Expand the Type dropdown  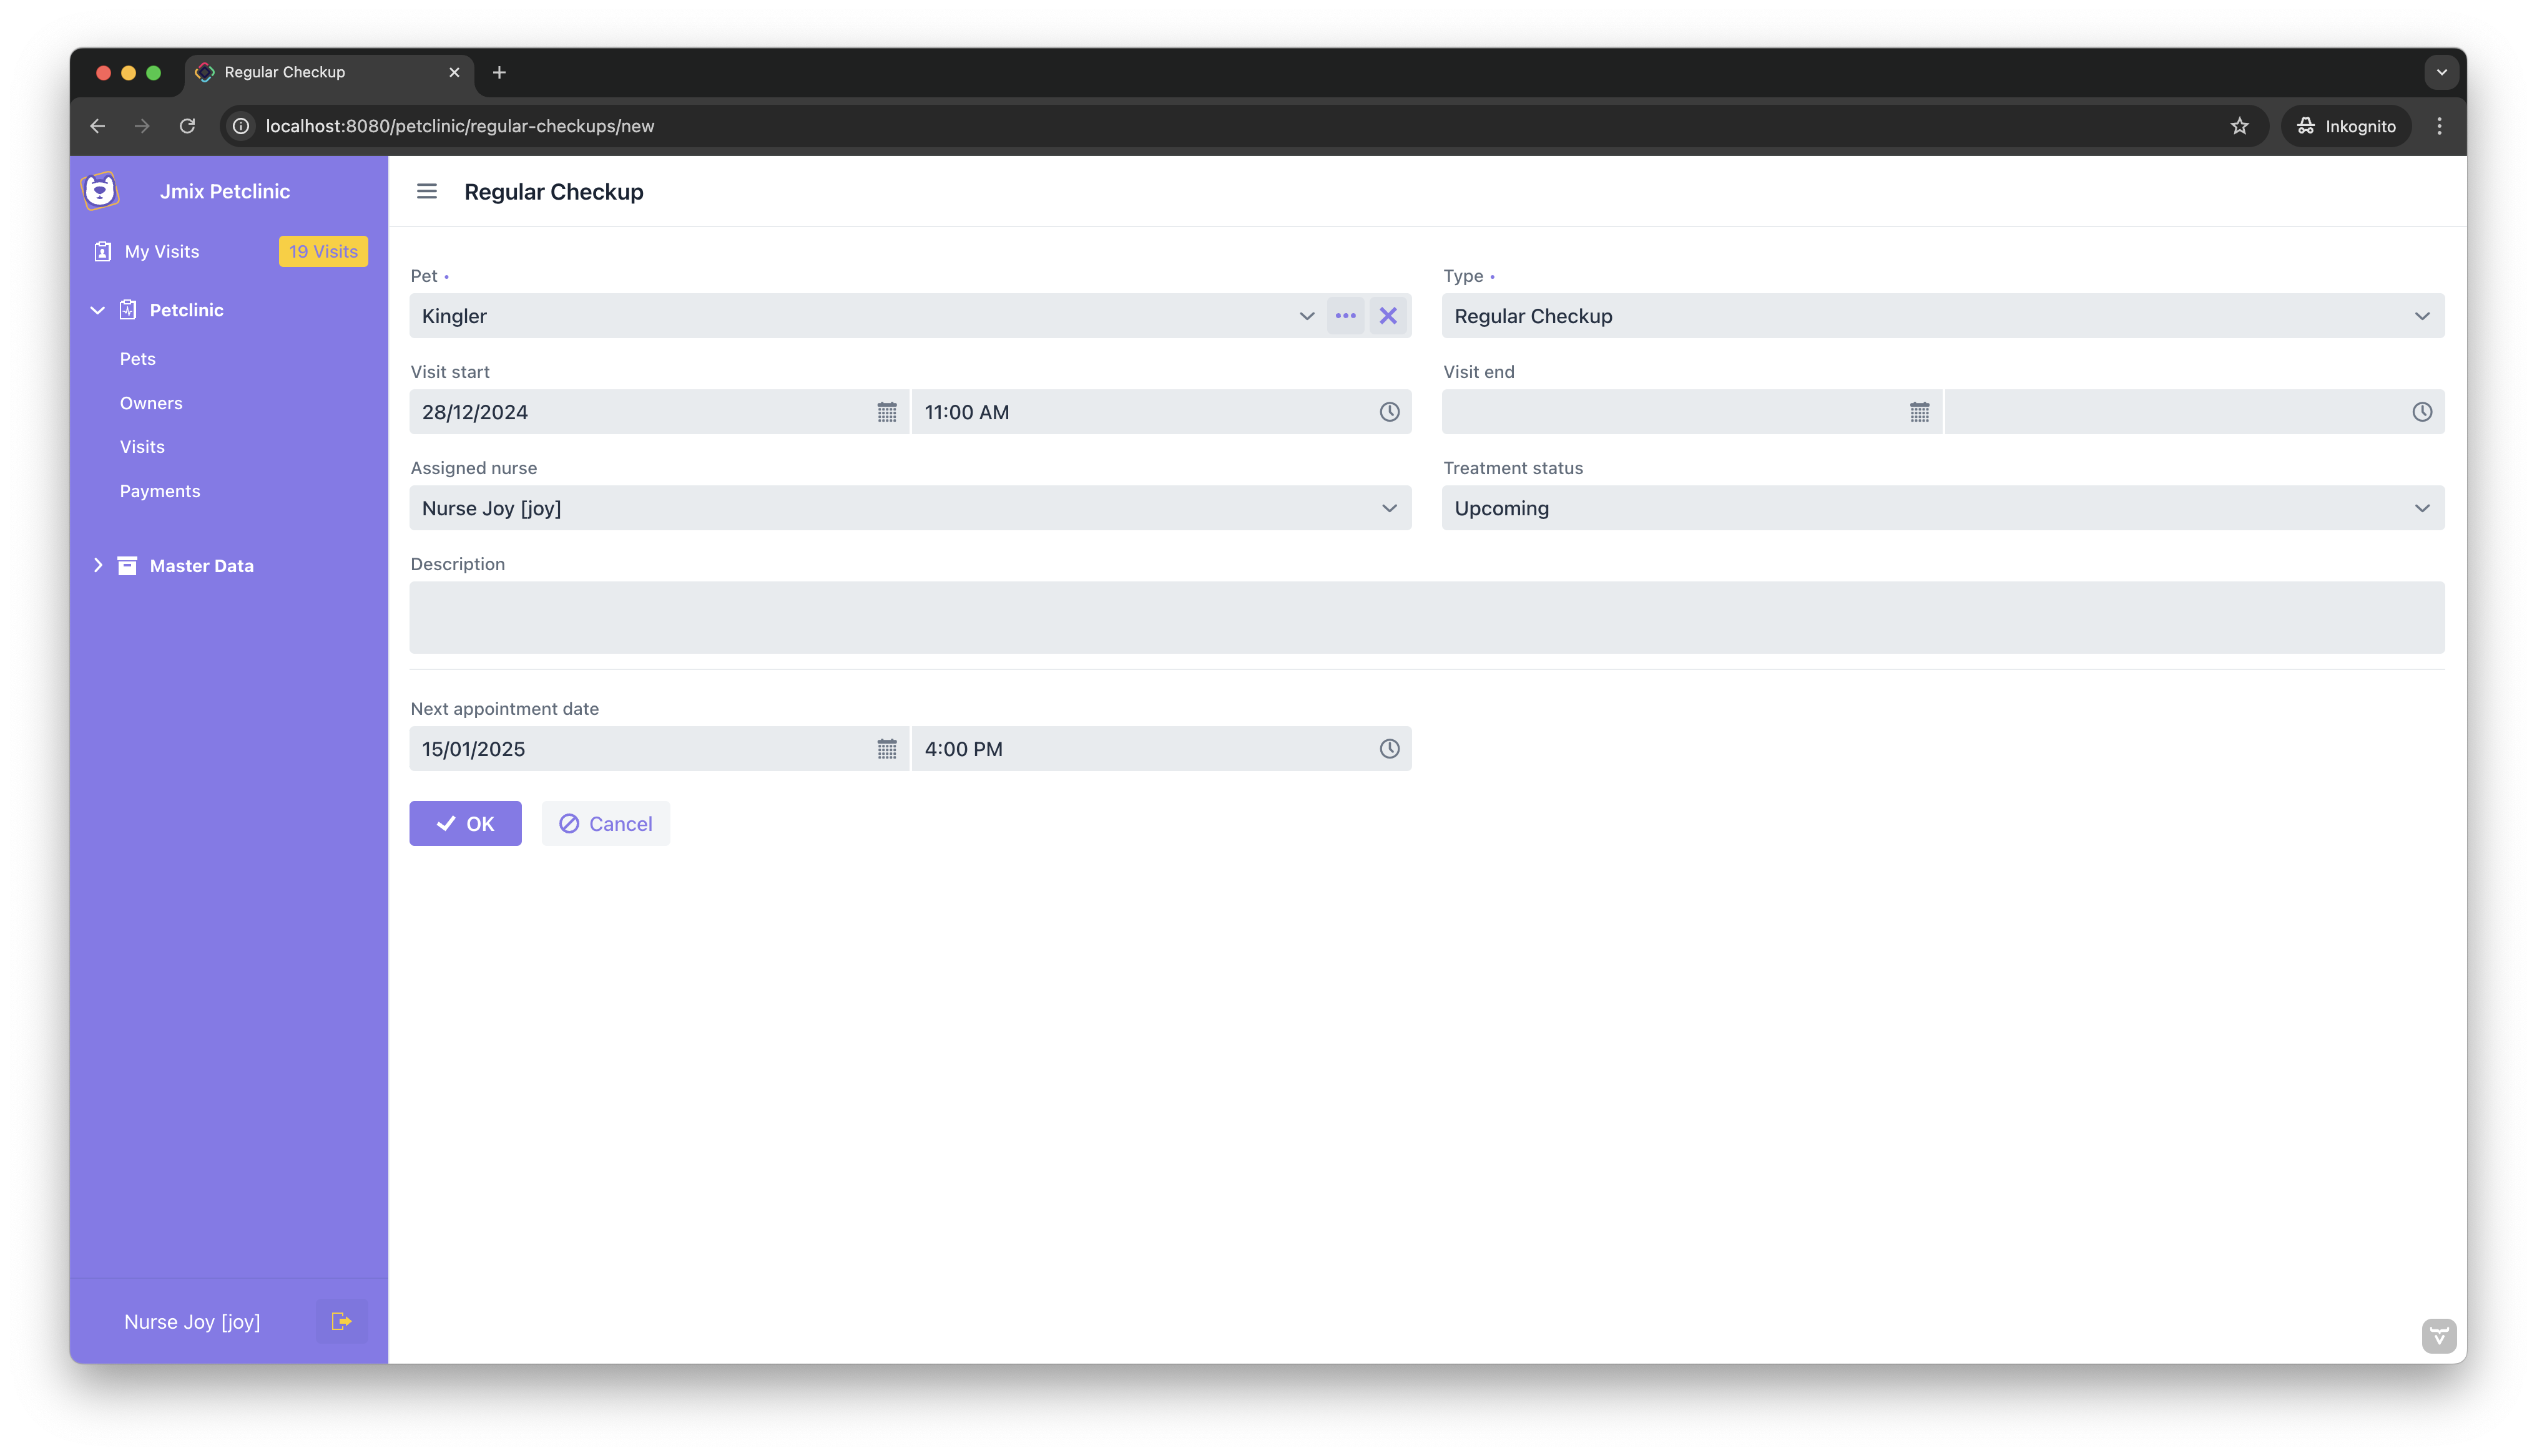pyautogui.click(x=2421, y=316)
